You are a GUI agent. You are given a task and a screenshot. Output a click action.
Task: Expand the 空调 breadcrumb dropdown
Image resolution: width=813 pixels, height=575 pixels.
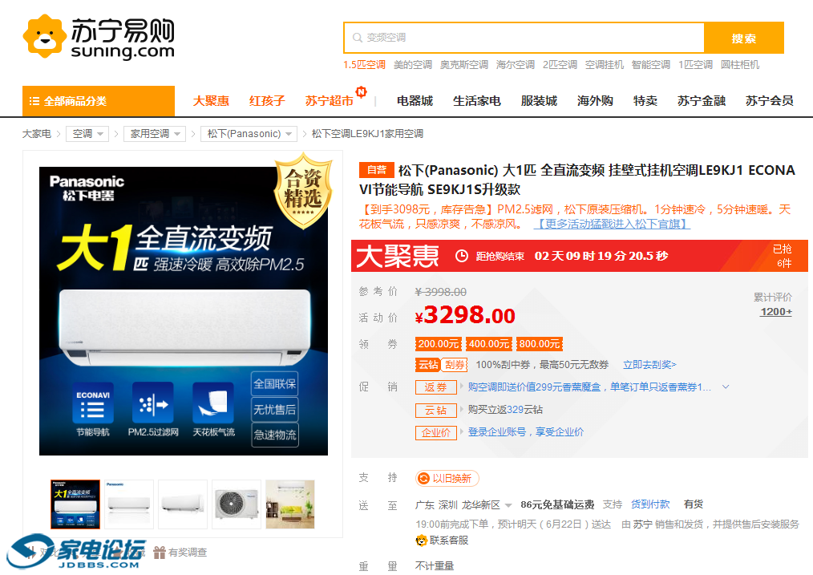[101, 134]
